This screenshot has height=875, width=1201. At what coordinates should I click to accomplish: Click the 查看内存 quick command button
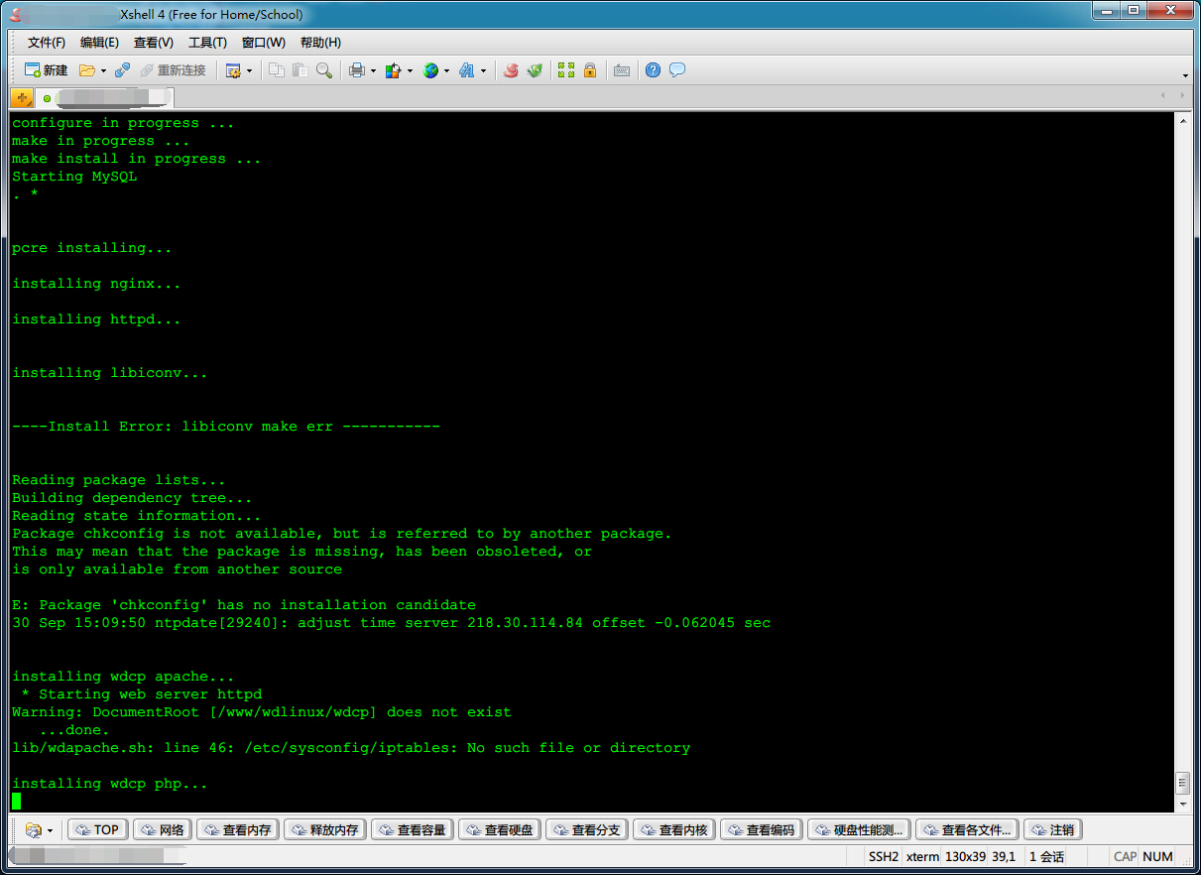[238, 829]
